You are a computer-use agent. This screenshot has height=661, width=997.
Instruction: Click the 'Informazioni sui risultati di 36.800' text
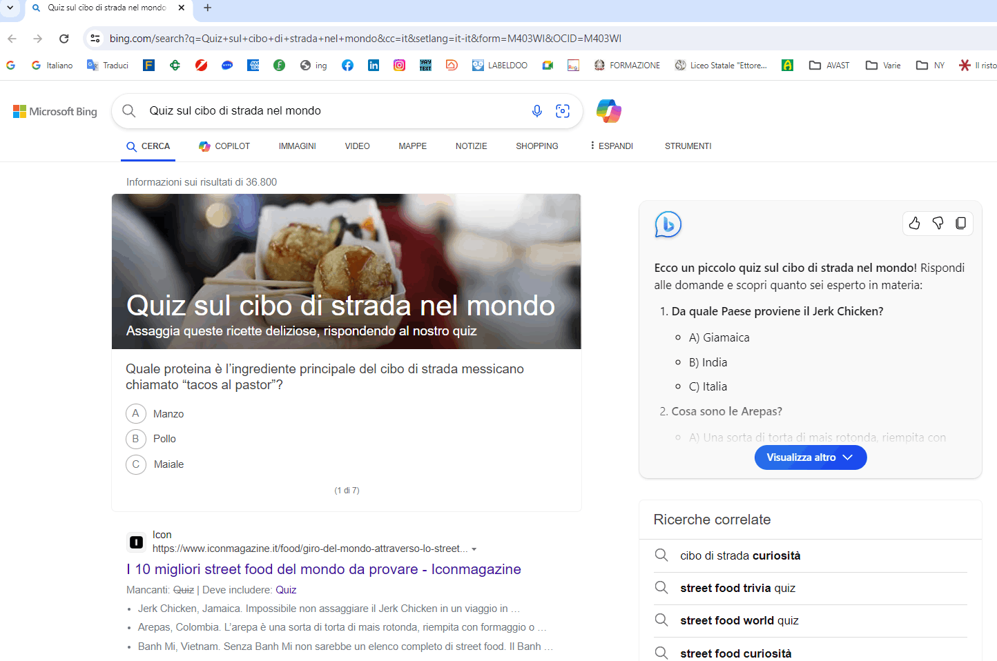(202, 182)
